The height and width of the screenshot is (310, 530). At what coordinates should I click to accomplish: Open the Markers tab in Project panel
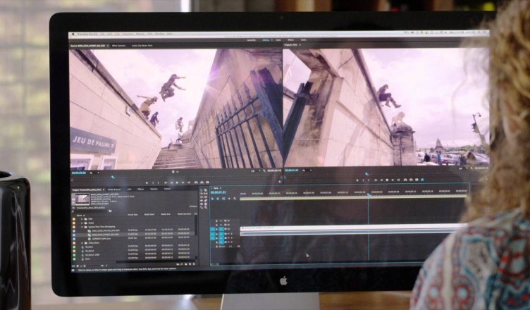pos(154,190)
